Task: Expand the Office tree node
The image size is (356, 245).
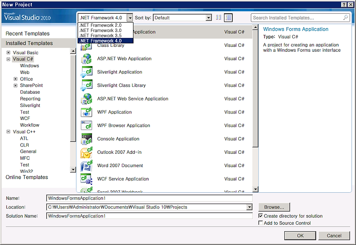Action: 15,79
